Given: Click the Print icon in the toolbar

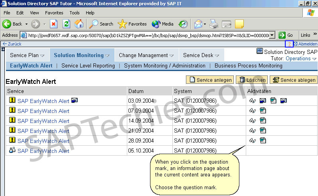Looking at the screenshot, I should tap(214, 24).
